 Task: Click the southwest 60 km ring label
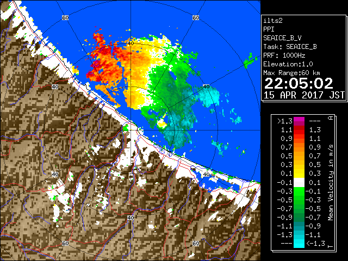65,243
